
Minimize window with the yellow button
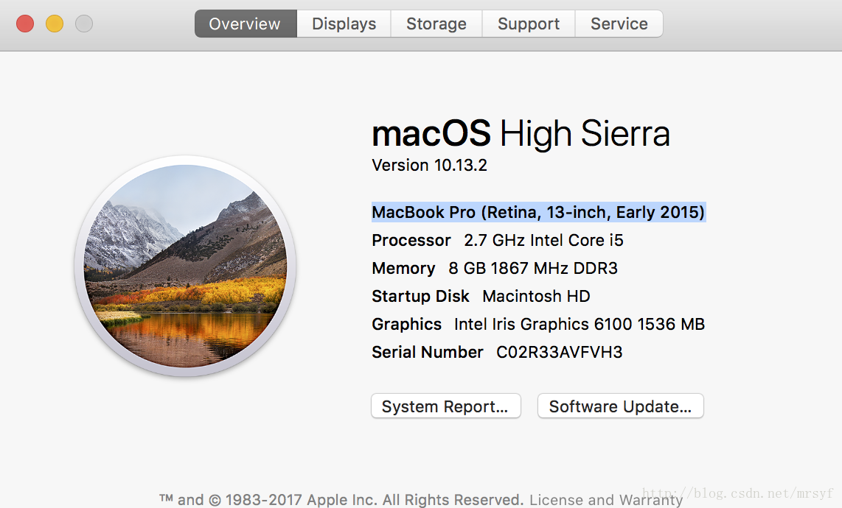(x=55, y=24)
